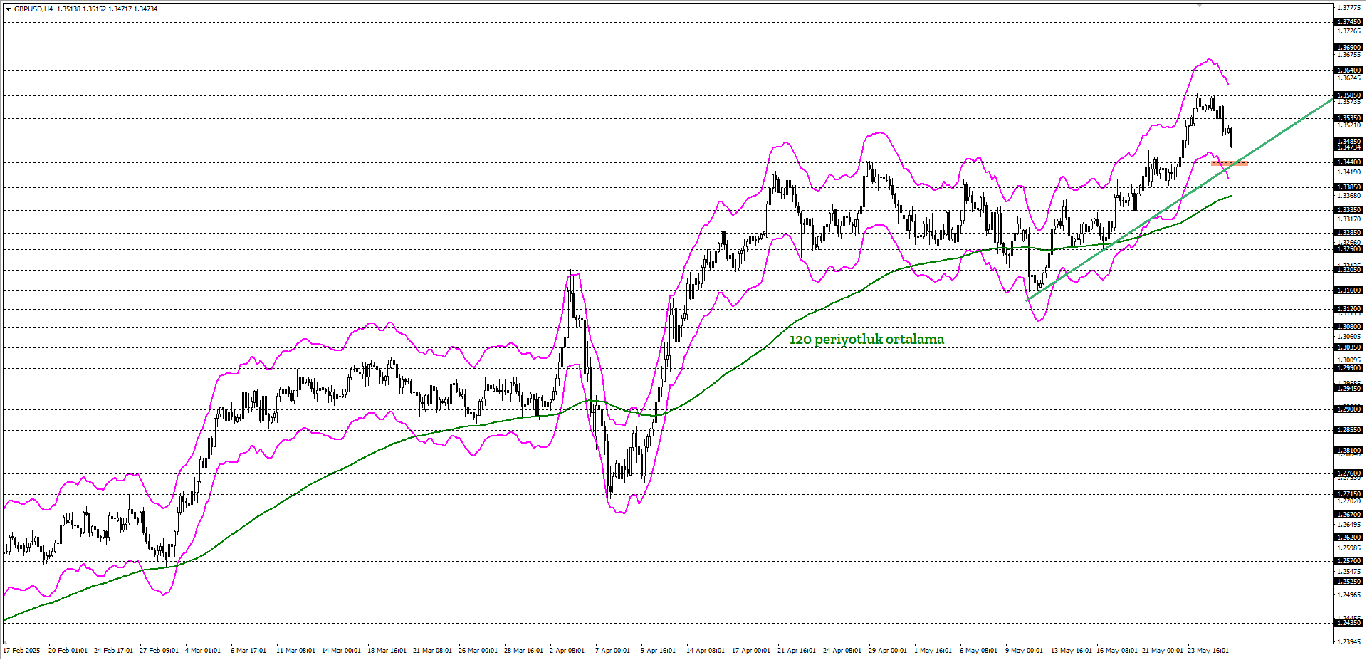Click the 17 Feb 2025 date label
Image resolution: width=1367 pixels, height=660 pixels.
tap(22, 651)
